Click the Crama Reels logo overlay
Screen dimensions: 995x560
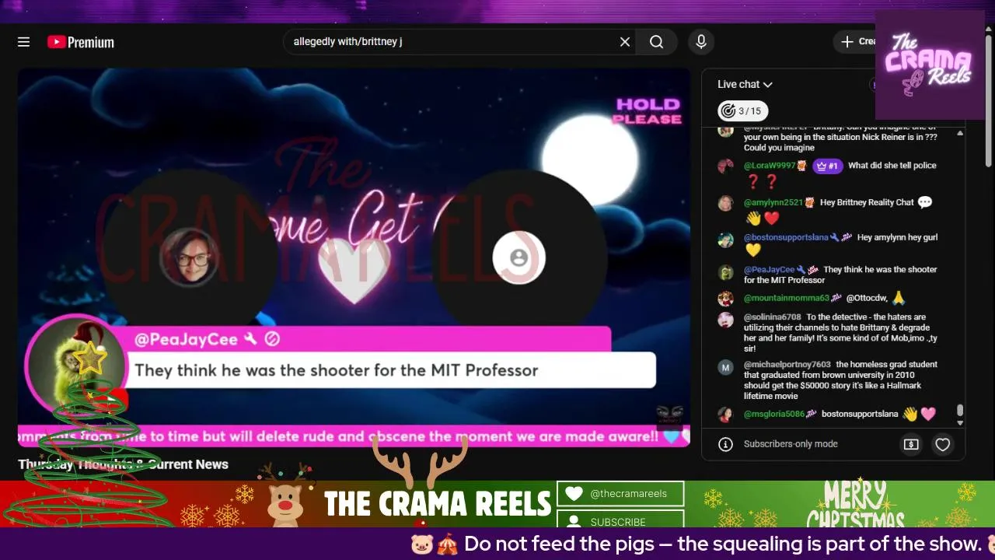[930, 65]
